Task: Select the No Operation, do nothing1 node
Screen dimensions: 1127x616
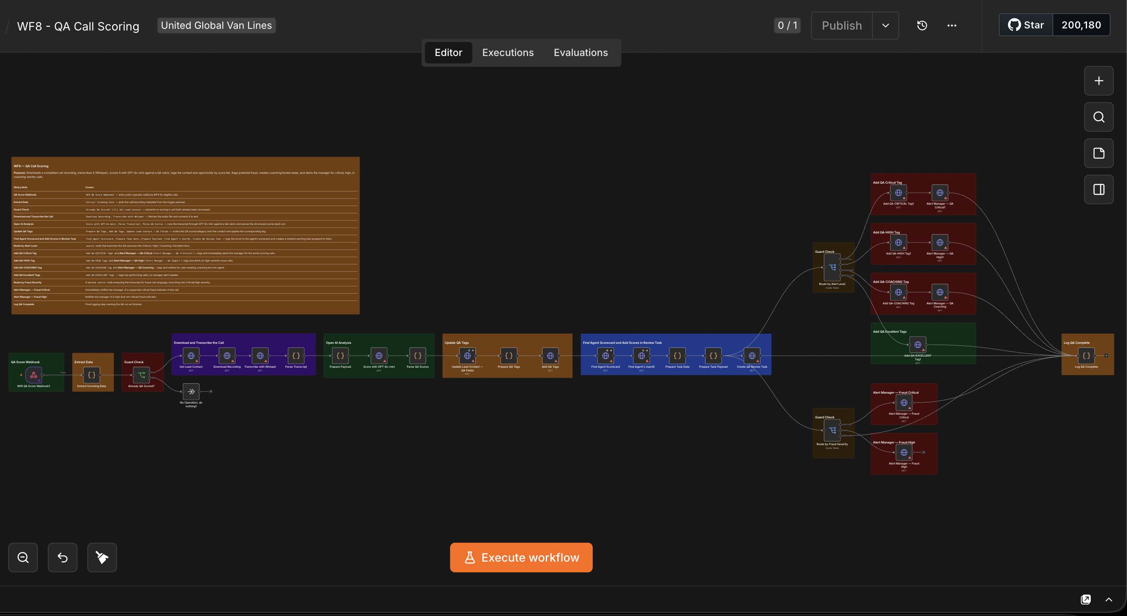Action: click(191, 392)
